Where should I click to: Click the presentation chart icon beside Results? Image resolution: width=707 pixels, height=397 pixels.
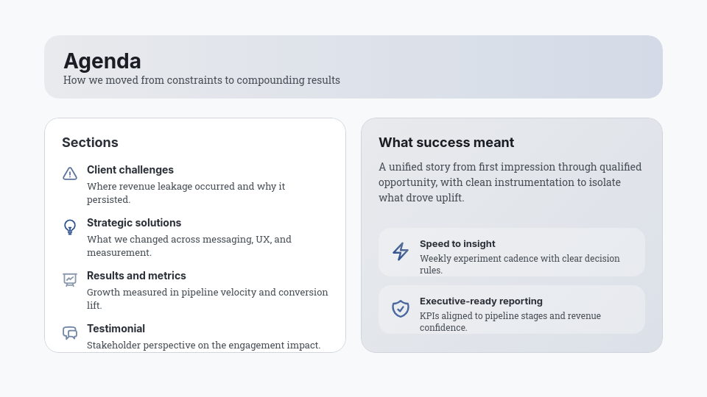click(x=70, y=279)
